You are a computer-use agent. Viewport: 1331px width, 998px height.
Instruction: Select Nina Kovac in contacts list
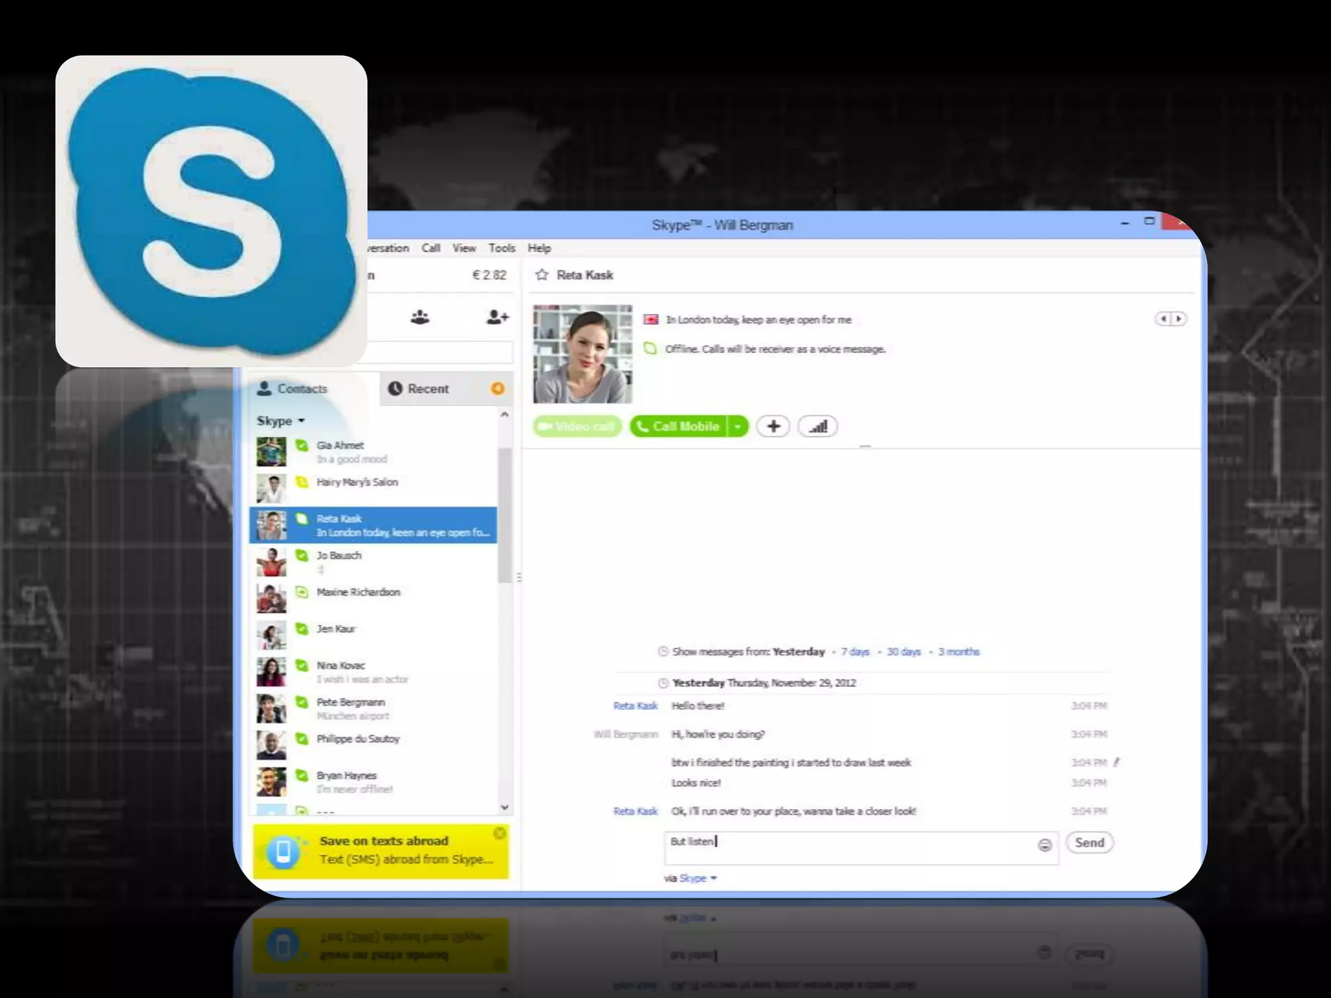341,665
